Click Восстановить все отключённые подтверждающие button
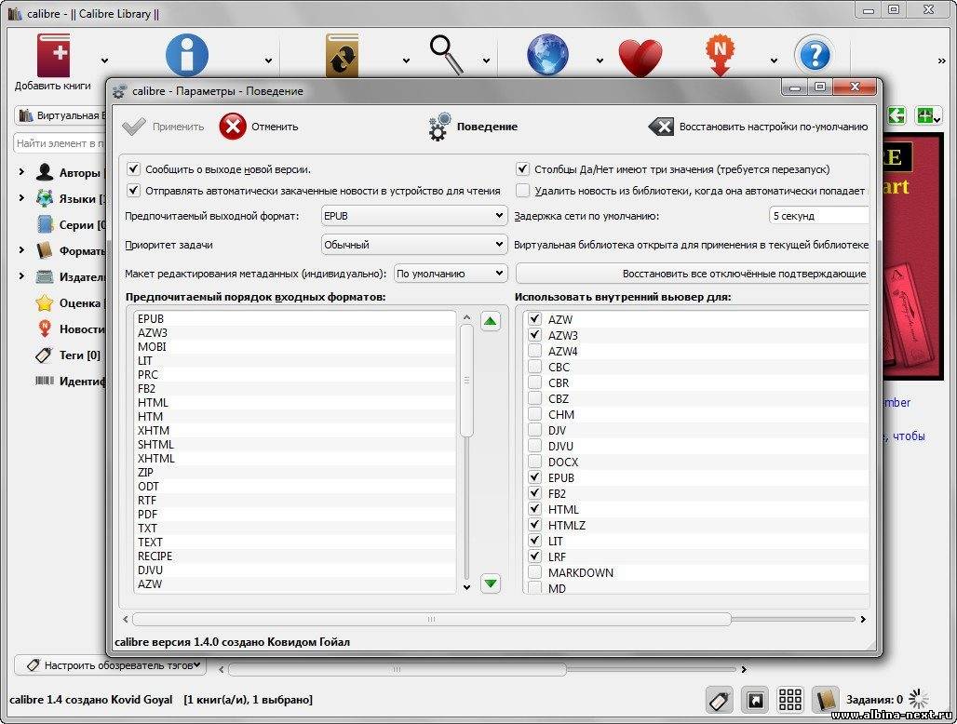Viewport: 957px width, 724px height. click(692, 274)
